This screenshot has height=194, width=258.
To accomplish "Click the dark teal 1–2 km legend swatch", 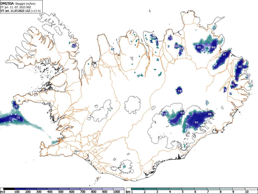I will (138, 189).
